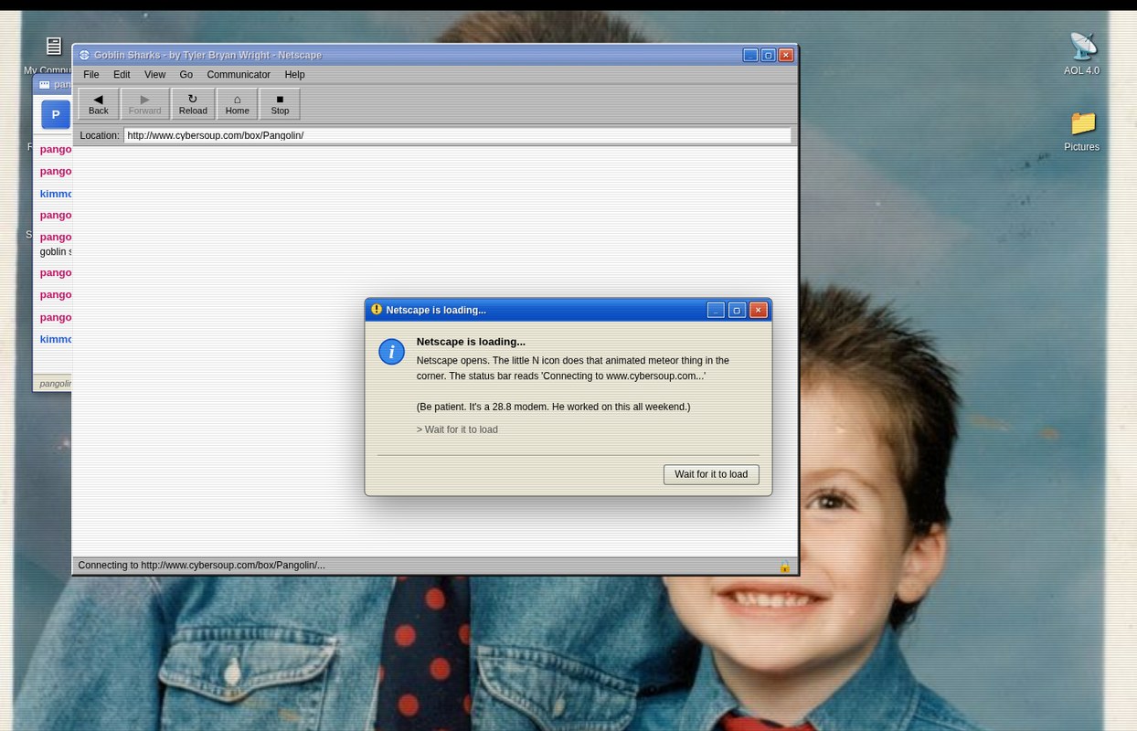Click the Netscape globe icon in the title bar
This screenshot has width=1137, height=731.
pyautogui.click(x=84, y=56)
